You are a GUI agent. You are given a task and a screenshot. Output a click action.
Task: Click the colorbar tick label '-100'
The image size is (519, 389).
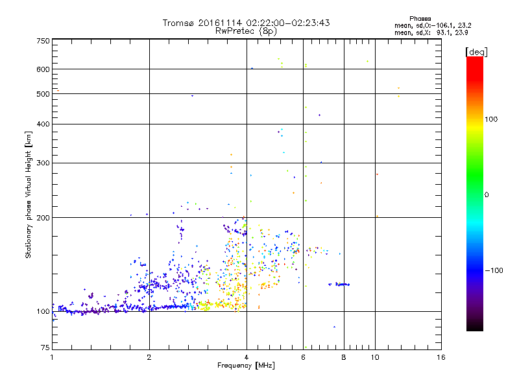(x=494, y=270)
